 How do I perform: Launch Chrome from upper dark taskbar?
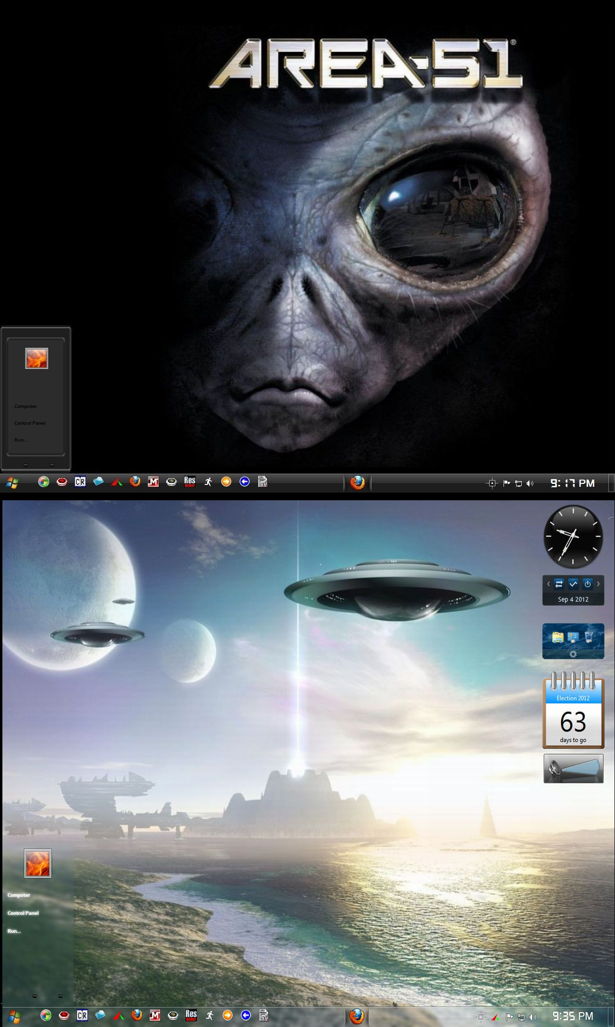44,482
